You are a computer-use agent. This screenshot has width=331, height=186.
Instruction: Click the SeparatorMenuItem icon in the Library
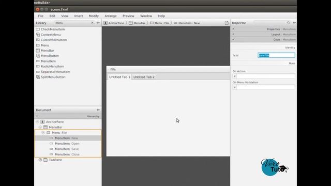(38, 72)
